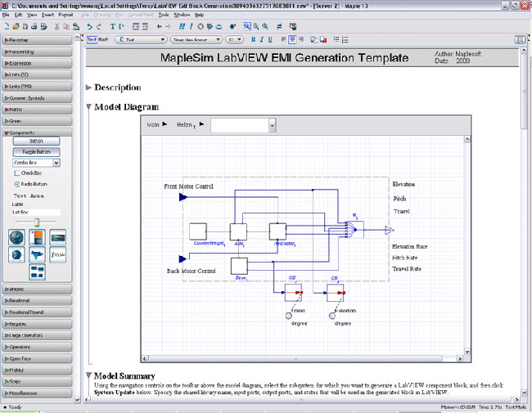Expand the Description section triangle

click(88, 88)
